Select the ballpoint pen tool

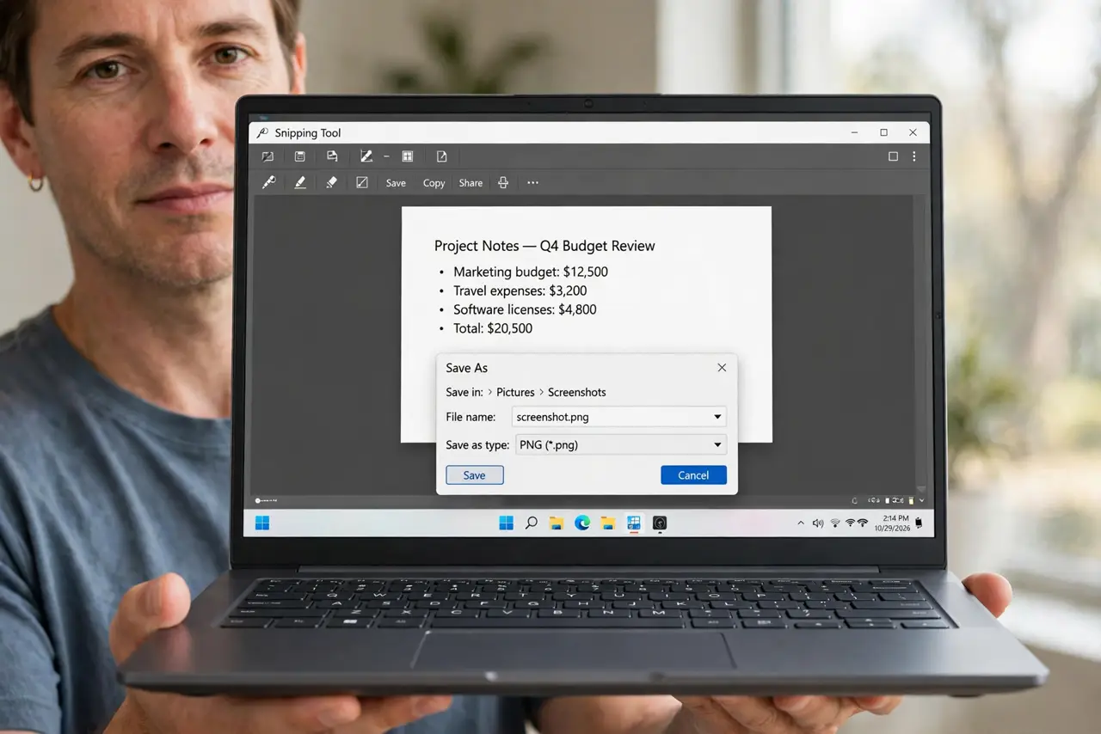[268, 182]
